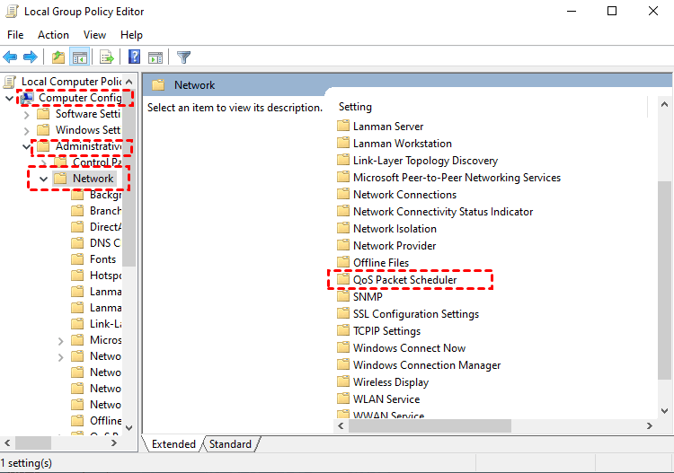This screenshot has height=473, width=674.
Task: Open the View menu
Action: (x=94, y=34)
